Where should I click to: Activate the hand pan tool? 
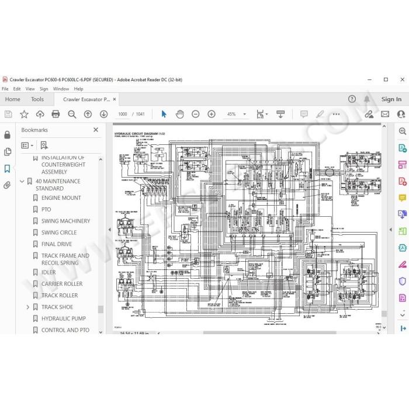click(x=180, y=114)
